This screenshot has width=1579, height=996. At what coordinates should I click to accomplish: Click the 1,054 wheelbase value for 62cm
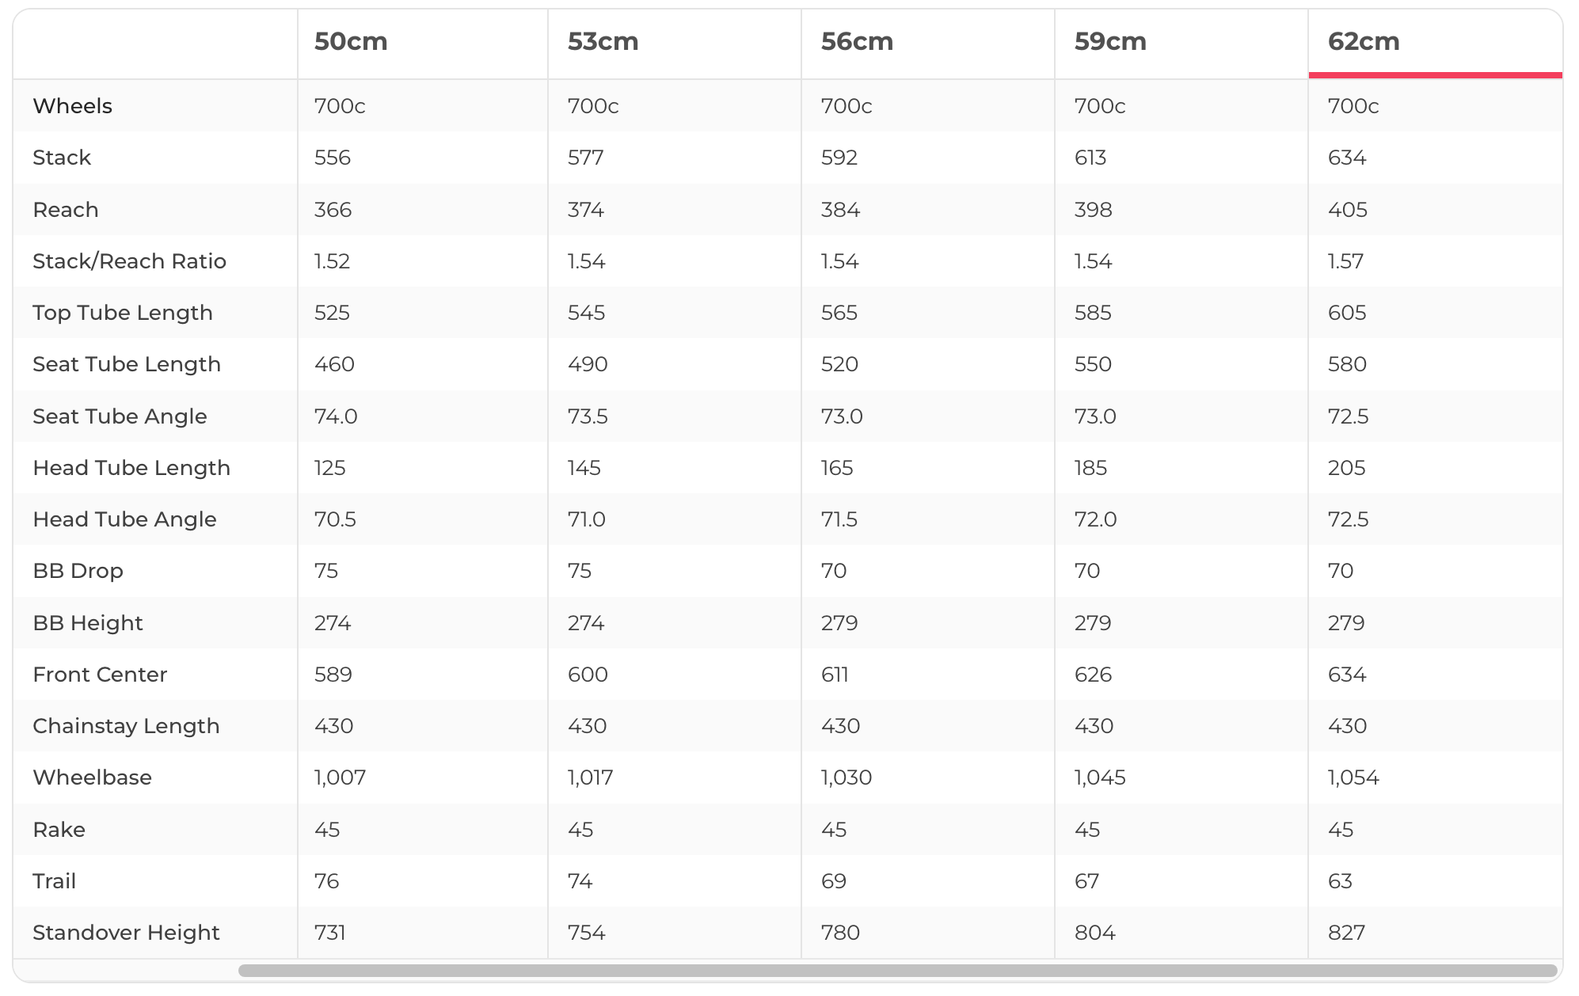(1353, 777)
